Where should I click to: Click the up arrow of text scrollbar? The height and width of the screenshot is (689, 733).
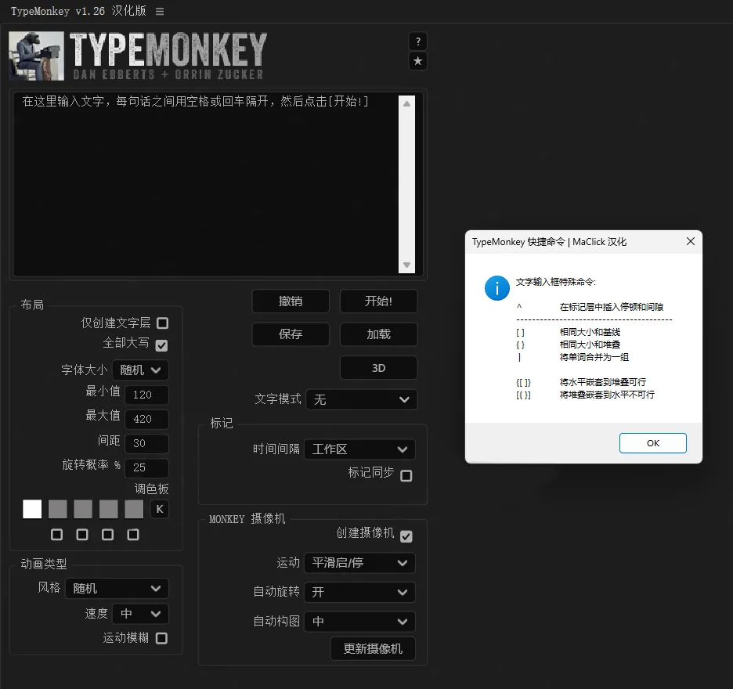coord(406,103)
